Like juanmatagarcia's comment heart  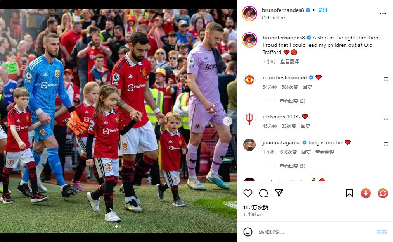pyautogui.click(x=386, y=144)
